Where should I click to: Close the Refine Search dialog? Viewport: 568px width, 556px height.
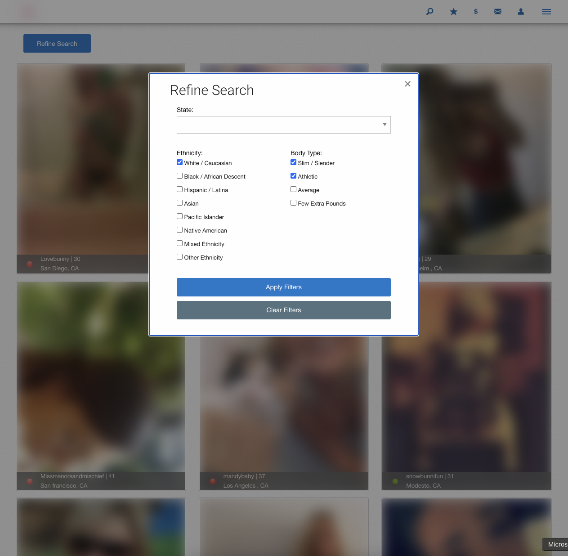[x=407, y=84]
